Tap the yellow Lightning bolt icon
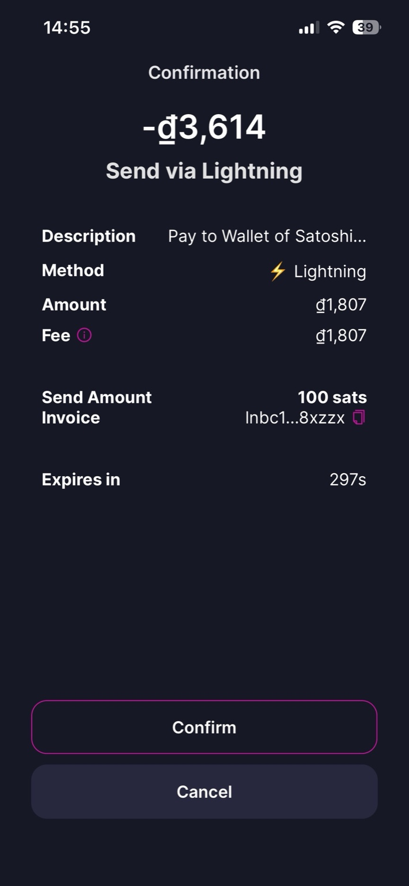Screen dimensions: 409x886 click(x=278, y=271)
